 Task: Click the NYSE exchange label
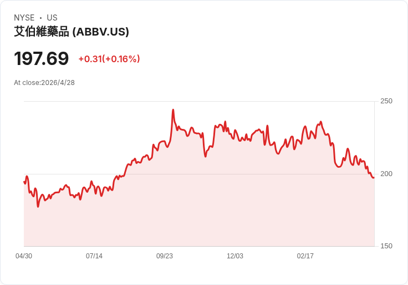point(24,18)
